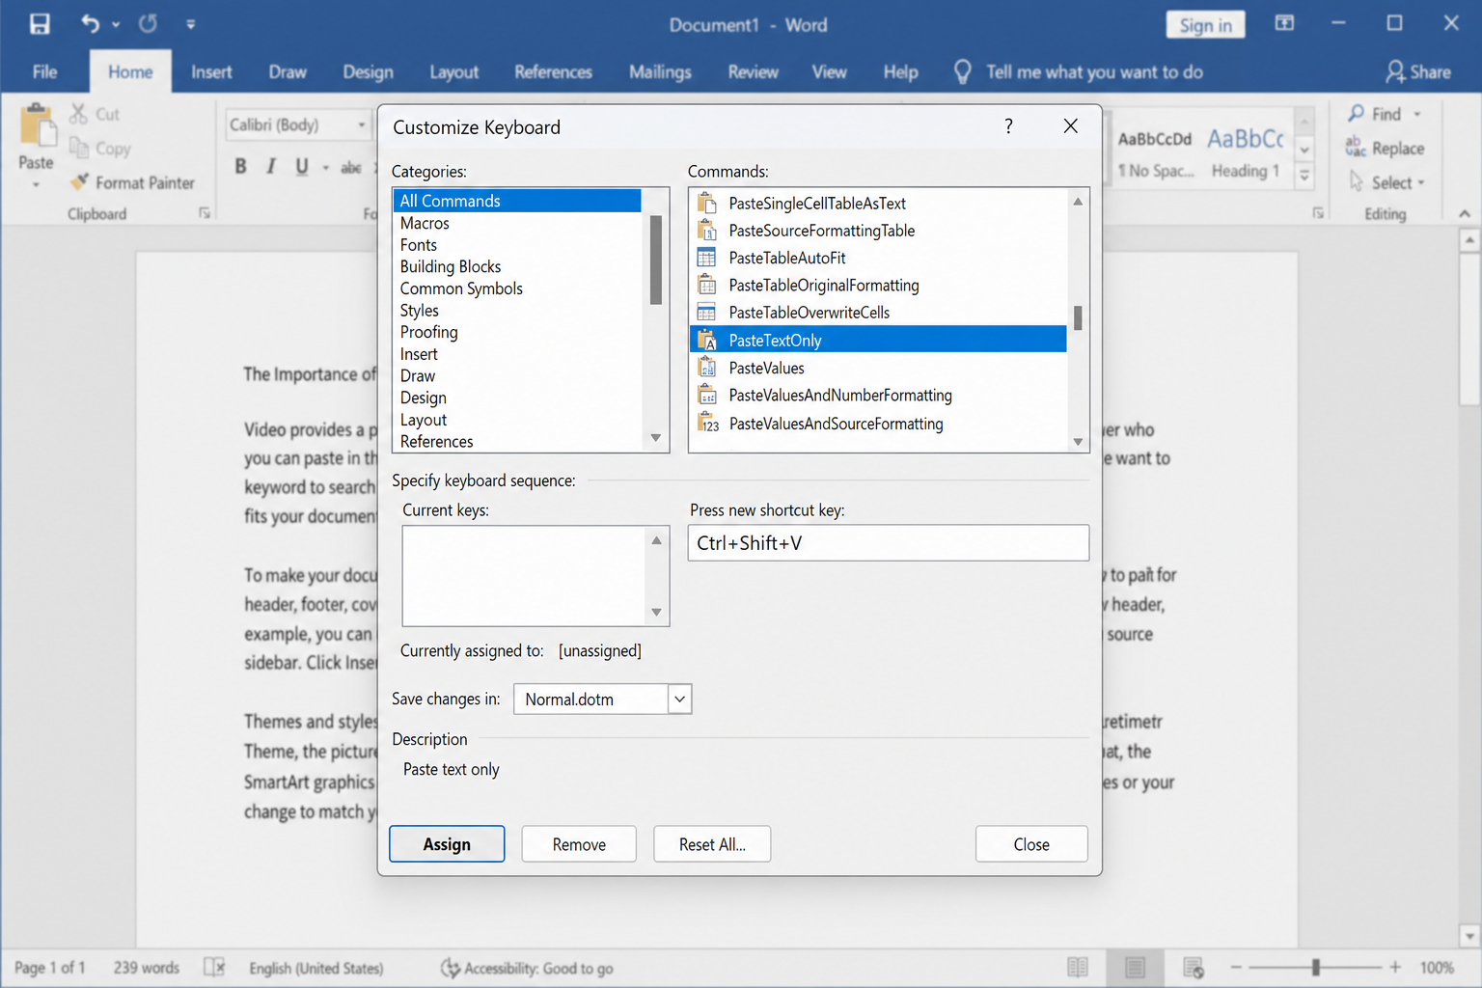Select the Common Symbols category
Image resolution: width=1482 pixels, height=988 pixels.
click(x=517, y=288)
